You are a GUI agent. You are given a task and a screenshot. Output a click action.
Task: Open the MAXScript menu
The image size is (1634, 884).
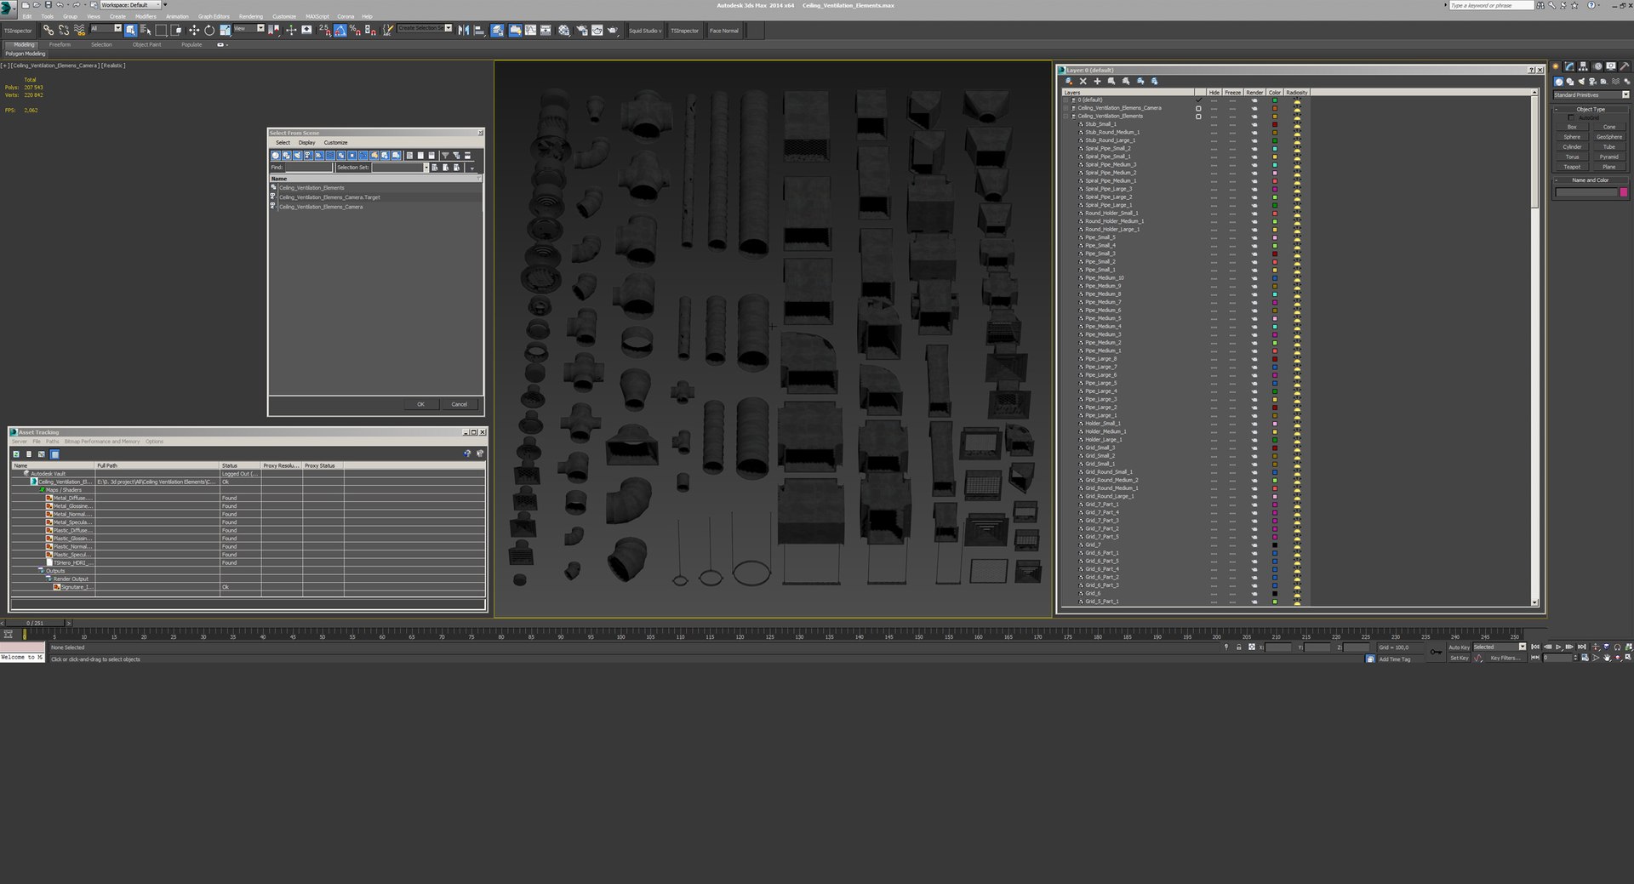pos(317,16)
